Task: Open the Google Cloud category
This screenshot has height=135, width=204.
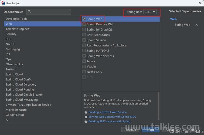Action: [43, 115]
